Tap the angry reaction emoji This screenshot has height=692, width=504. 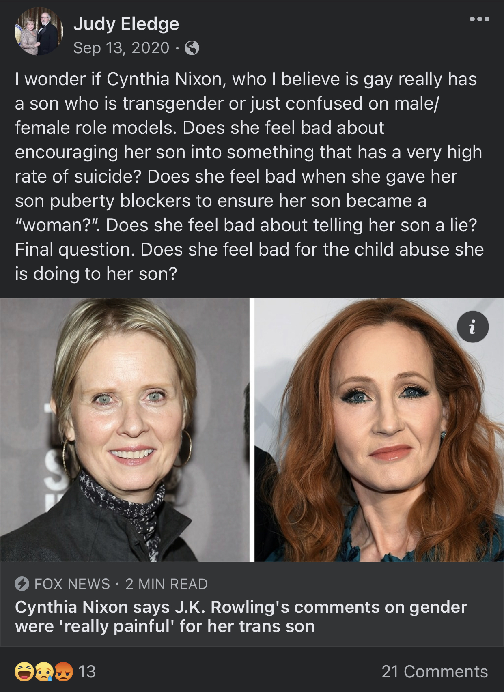[x=64, y=671]
